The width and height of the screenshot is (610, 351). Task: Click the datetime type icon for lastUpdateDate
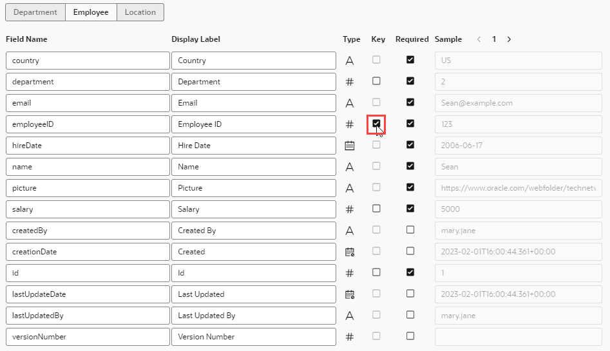click(x=350, y=294)
